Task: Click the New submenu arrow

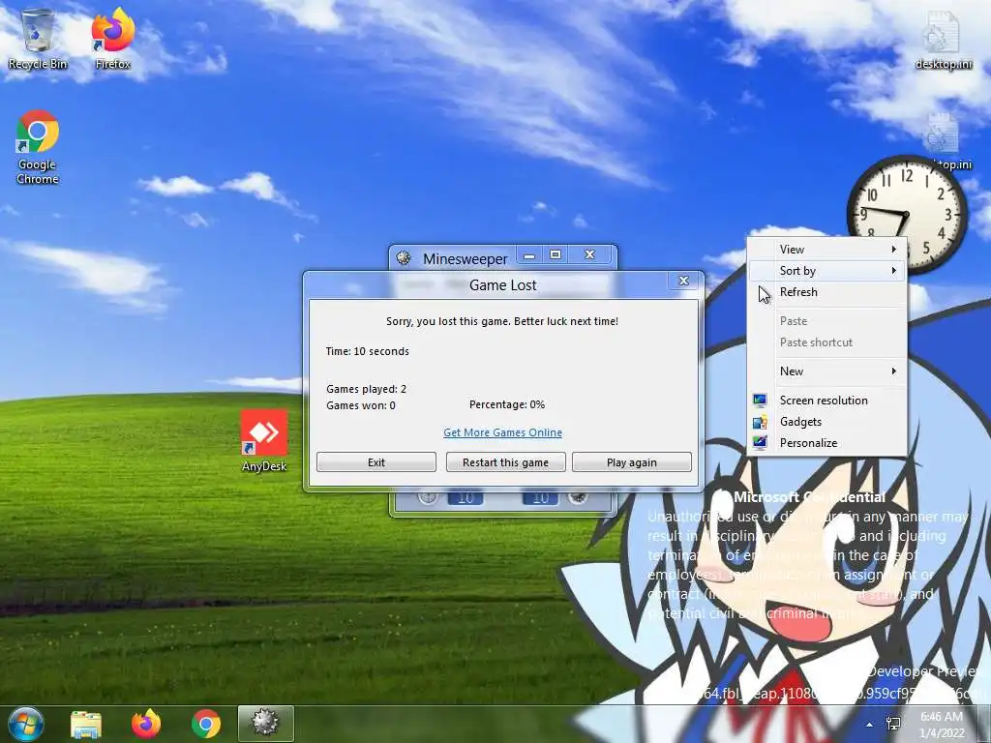Action: pos(893,371)
